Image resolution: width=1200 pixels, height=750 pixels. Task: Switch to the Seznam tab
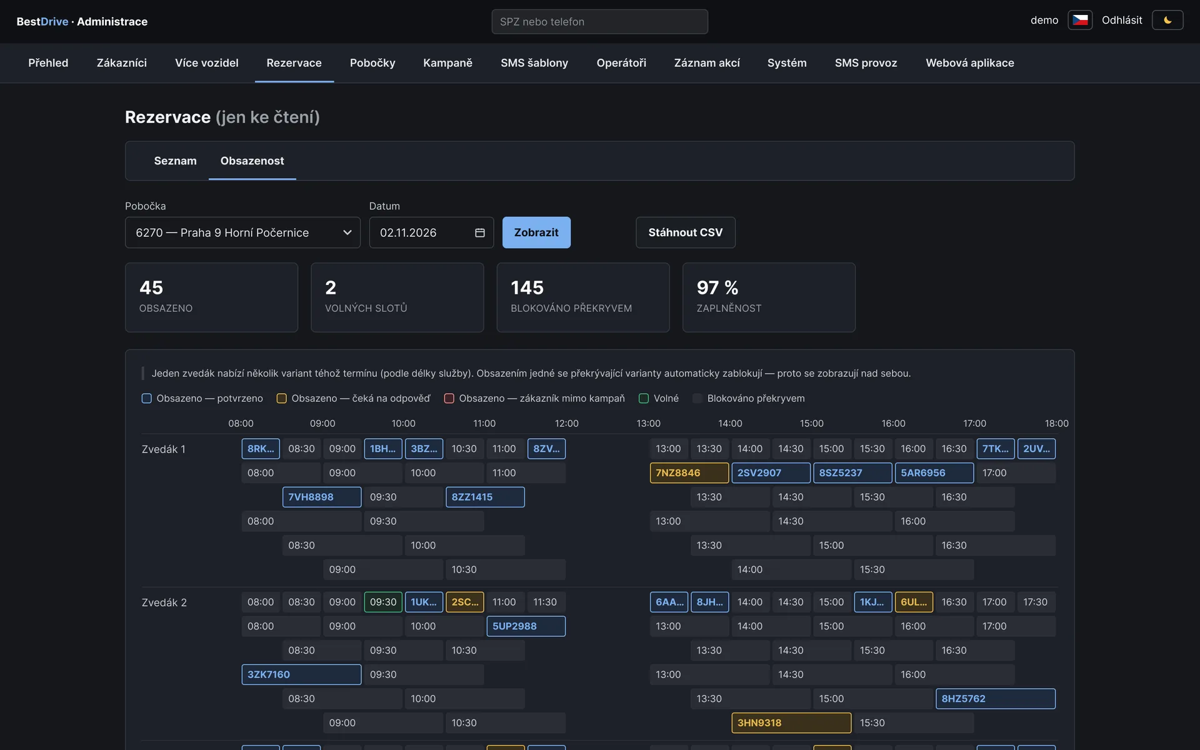tap(175, 161)
